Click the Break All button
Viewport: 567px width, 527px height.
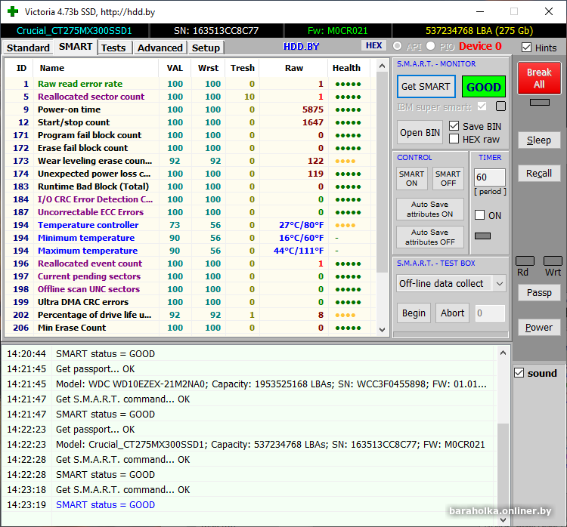point(539,78)
